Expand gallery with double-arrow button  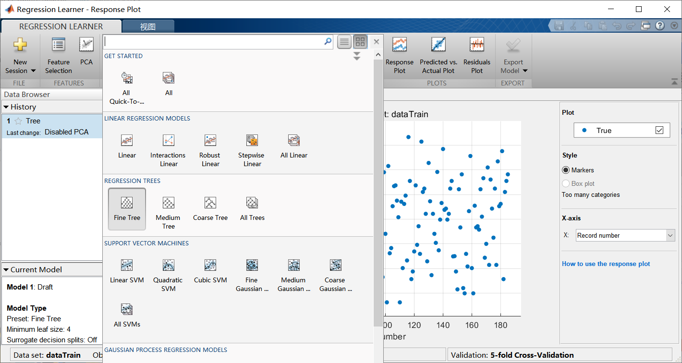coord(356,56)
